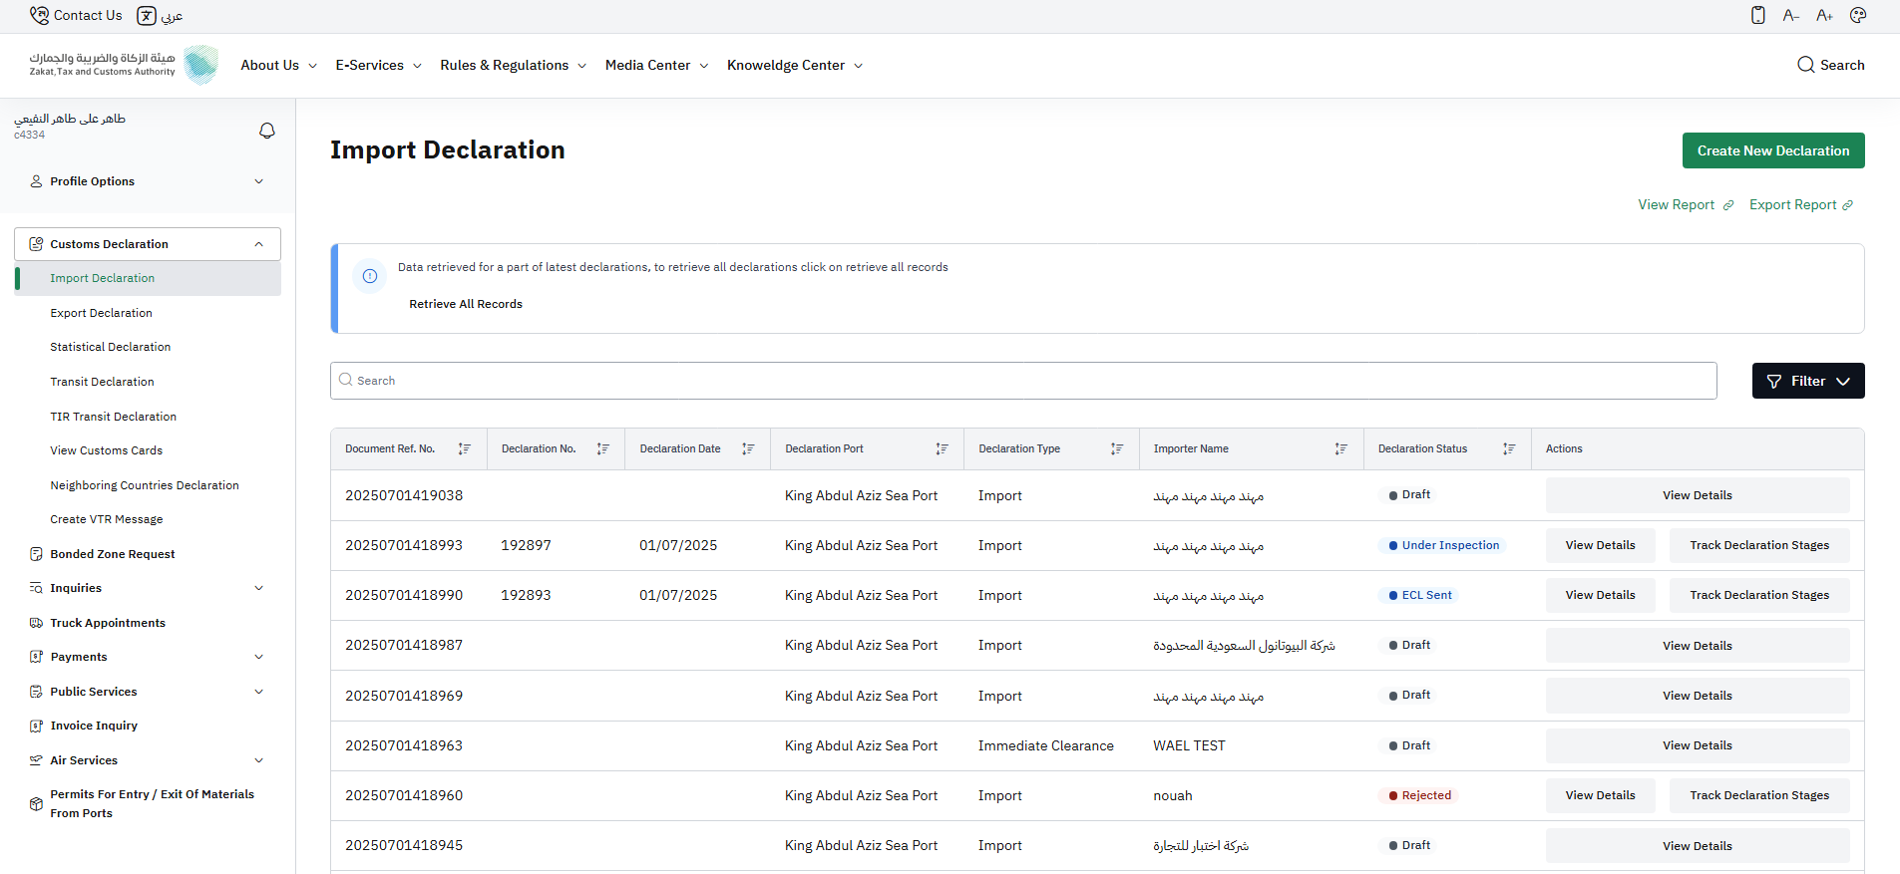Click declaration number 192897
1900x874 pixels.
point(526,545)
